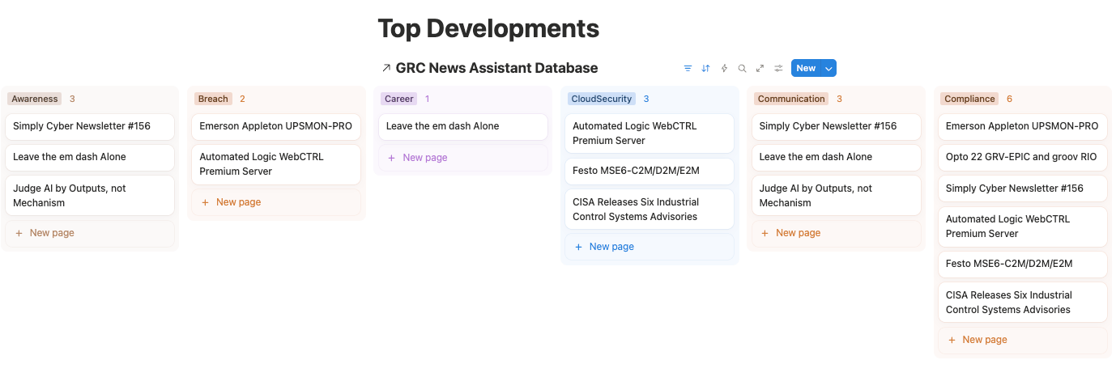Add New page in Career column

click(x=463, y=158)
